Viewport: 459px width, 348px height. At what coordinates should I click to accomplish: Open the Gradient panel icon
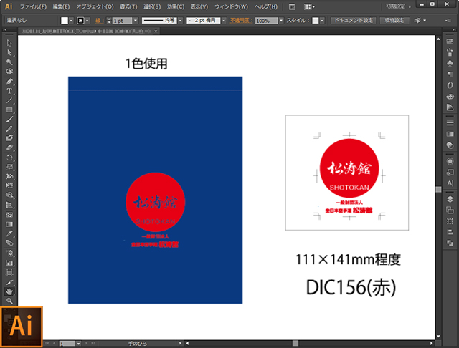(x=450, y=134)
